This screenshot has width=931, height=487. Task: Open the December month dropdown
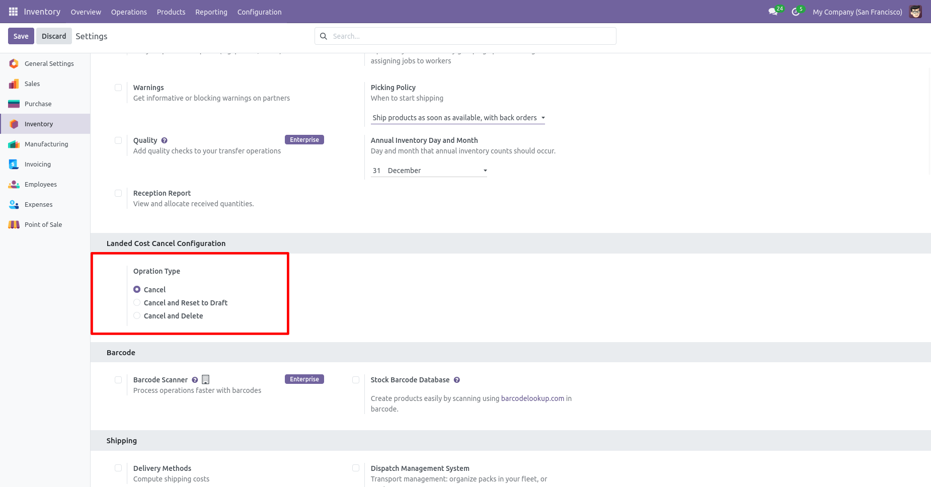coord(437,171)
